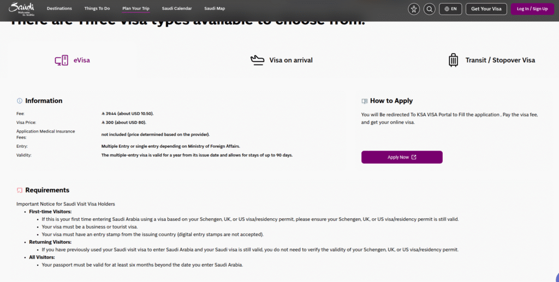
Task: Click the Transit / Stopover luggage icon
Action: click(453, 60)
